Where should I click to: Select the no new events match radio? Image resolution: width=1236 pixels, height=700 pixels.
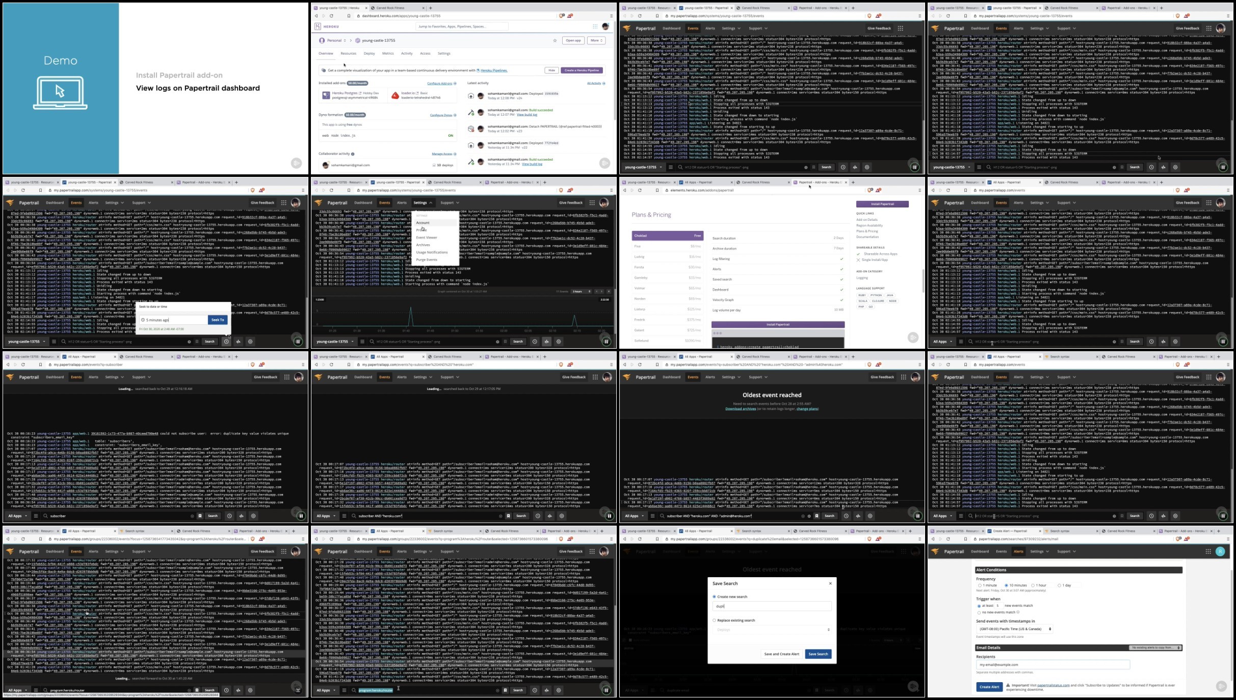(979, 612)
